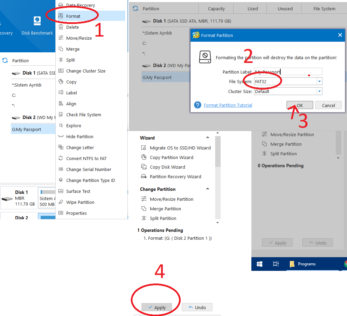Click middle panel Merge Partition entry
347x316 pixels.
point(165,209)
